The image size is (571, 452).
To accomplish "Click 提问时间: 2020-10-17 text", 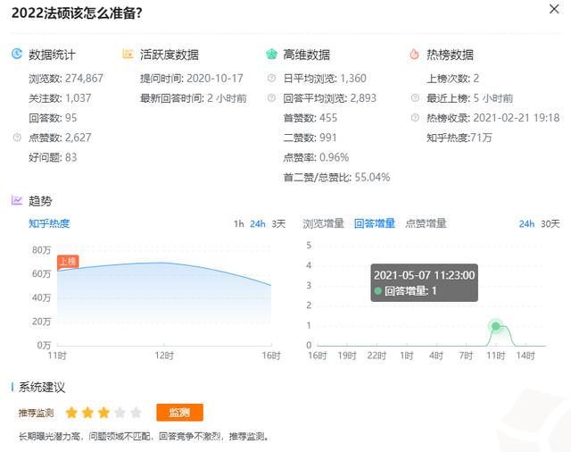I will pyautogui.click(x=192, y=79).
